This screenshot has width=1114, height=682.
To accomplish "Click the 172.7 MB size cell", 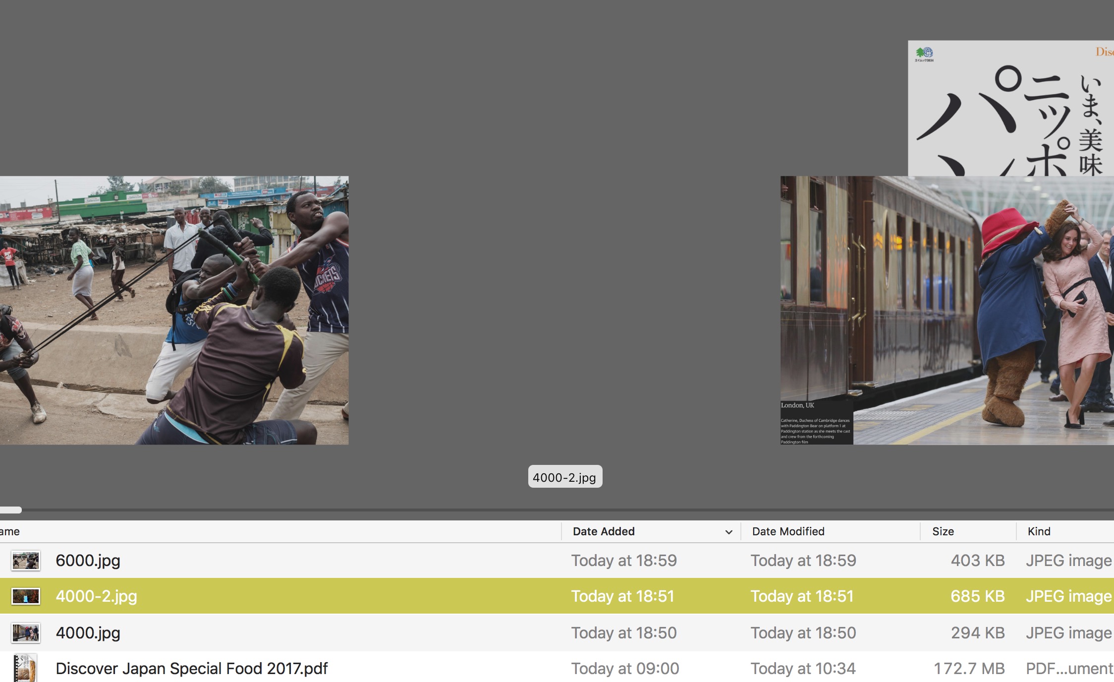I will tap(969, 669).
